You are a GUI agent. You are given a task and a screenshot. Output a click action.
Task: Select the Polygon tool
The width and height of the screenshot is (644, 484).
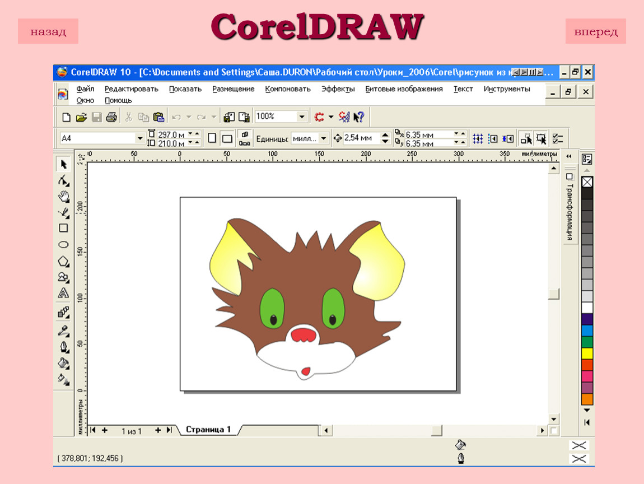coord(63,261)
